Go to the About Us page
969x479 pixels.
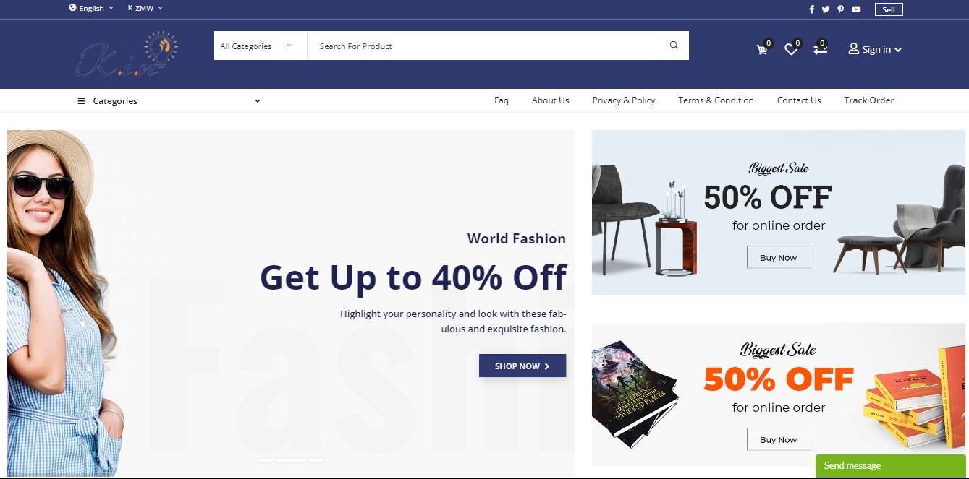pos(550,100)
